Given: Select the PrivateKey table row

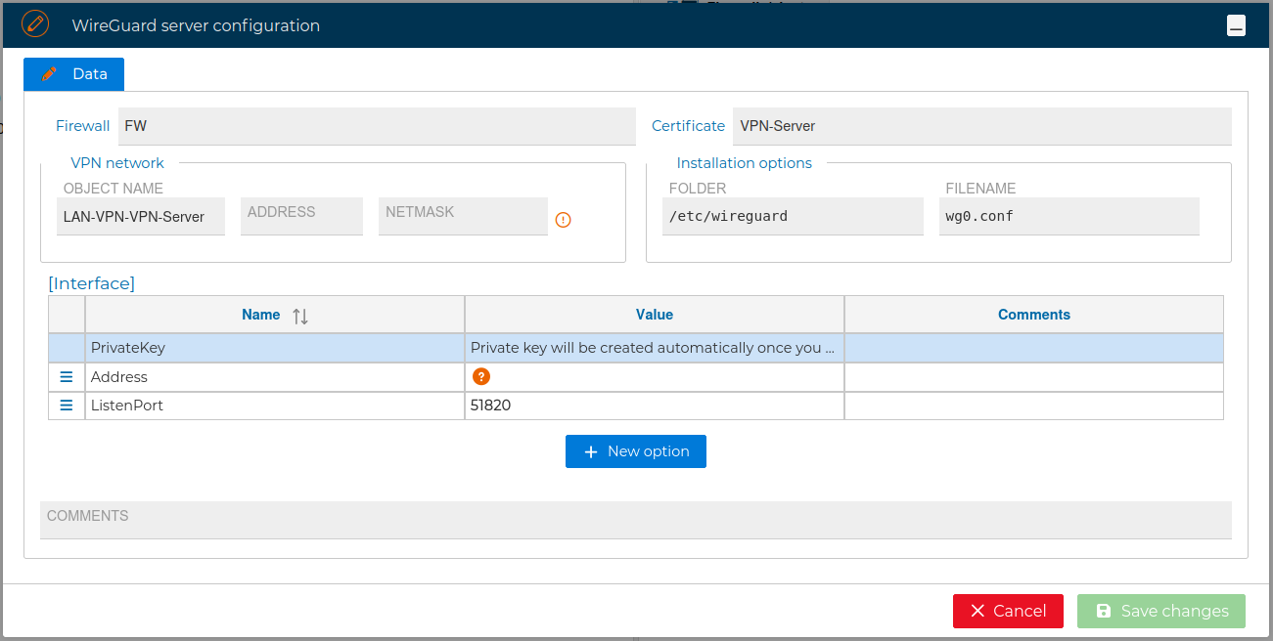Looking at the screenshot, I should pos(274,348).
